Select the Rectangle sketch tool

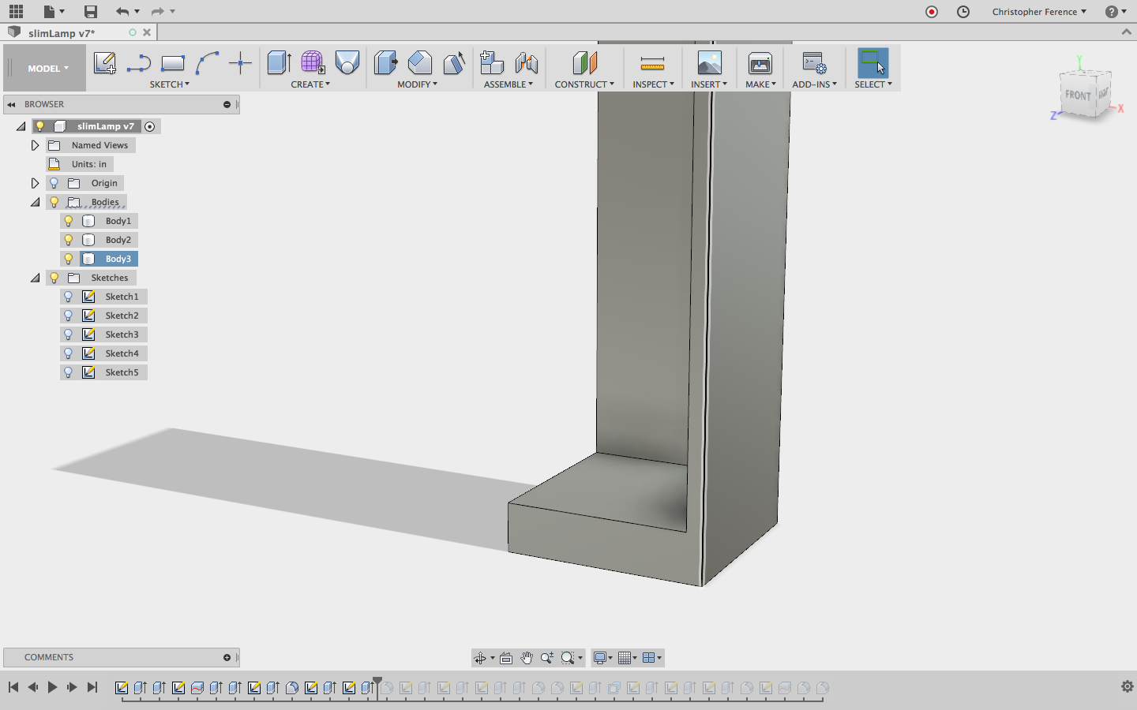pos(172,63)
